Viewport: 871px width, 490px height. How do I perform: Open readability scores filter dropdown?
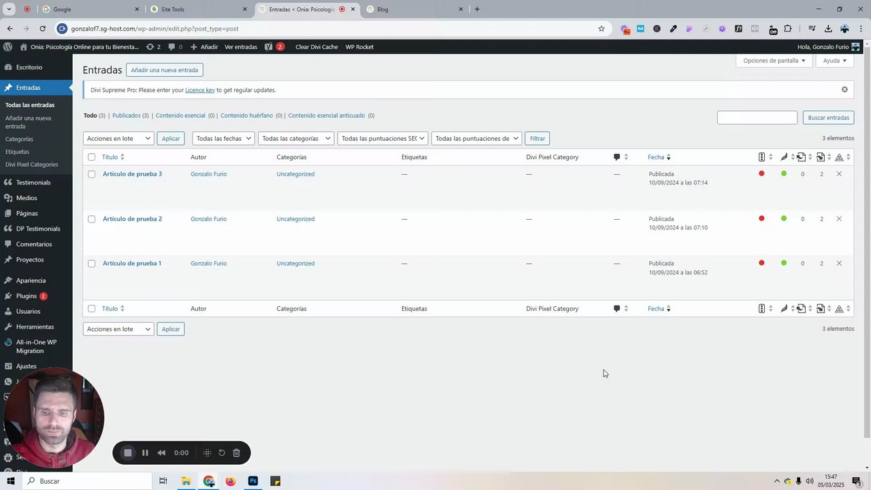click(476, 138)
